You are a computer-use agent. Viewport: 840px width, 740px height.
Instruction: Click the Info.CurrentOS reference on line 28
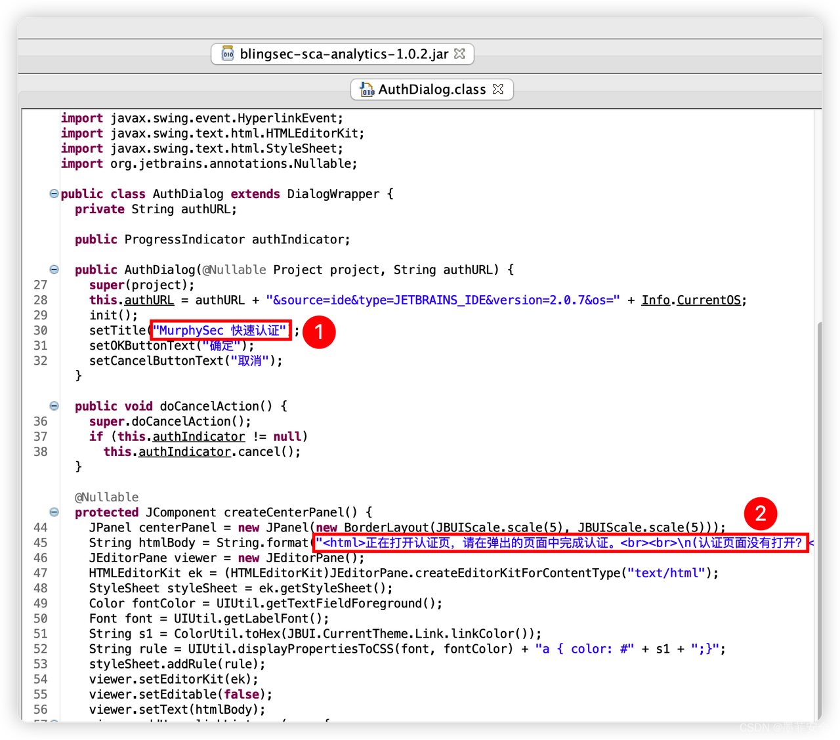[x=692, y=300]
